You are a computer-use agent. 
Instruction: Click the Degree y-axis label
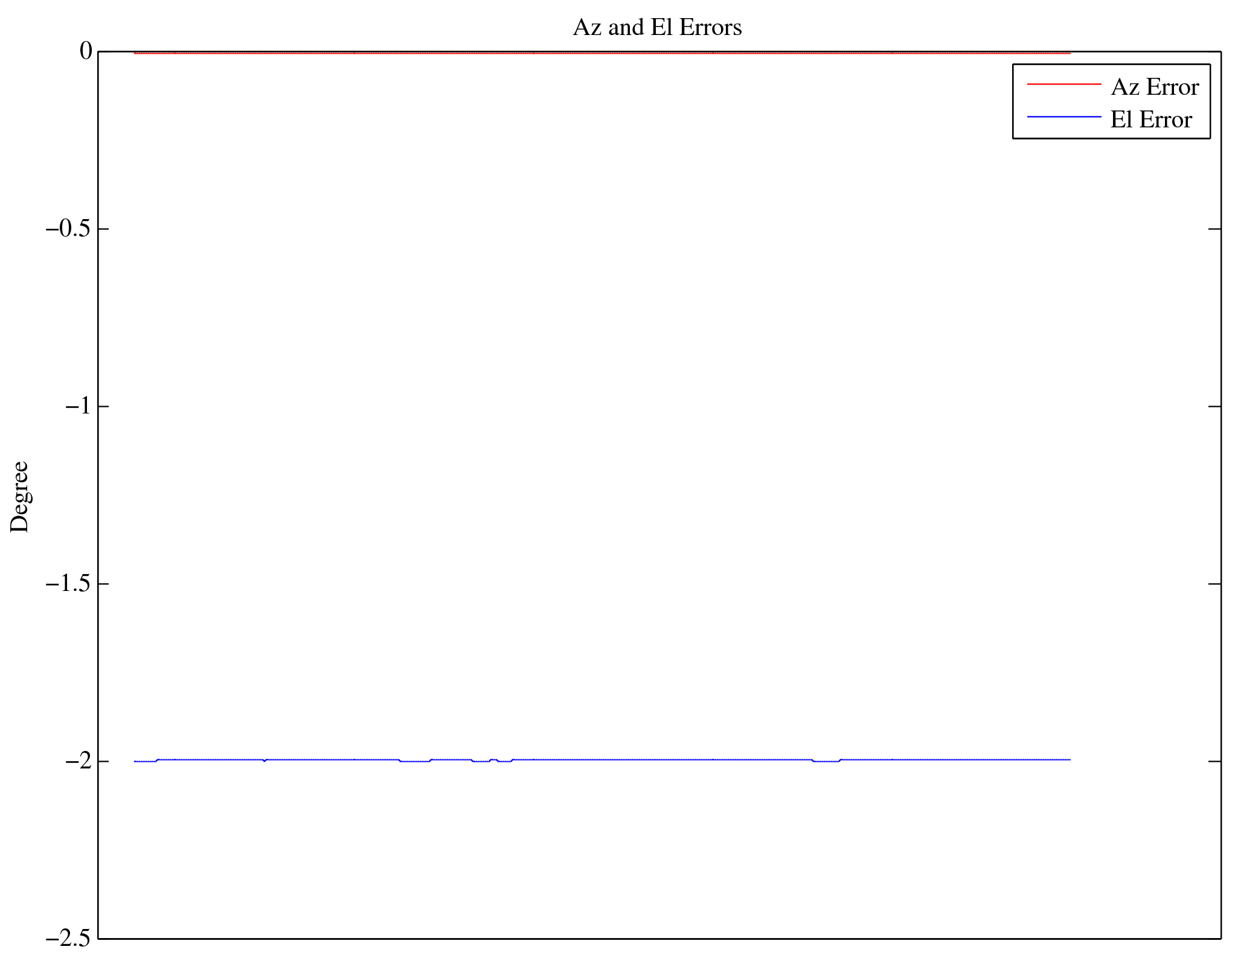[x=19, y=496]
